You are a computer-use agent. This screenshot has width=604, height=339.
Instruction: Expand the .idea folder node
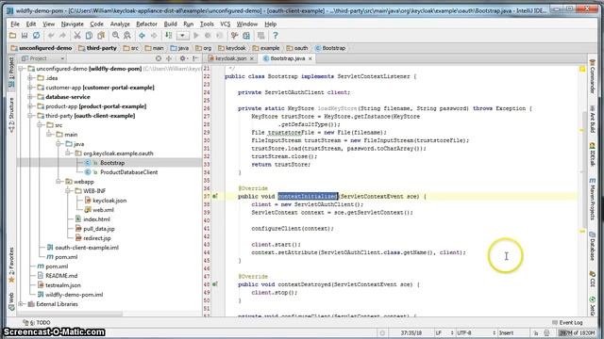pyautogui.click(x=30, y=78)
